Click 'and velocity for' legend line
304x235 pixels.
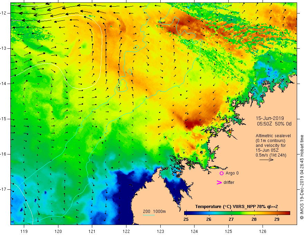click(x=270, y=145)
